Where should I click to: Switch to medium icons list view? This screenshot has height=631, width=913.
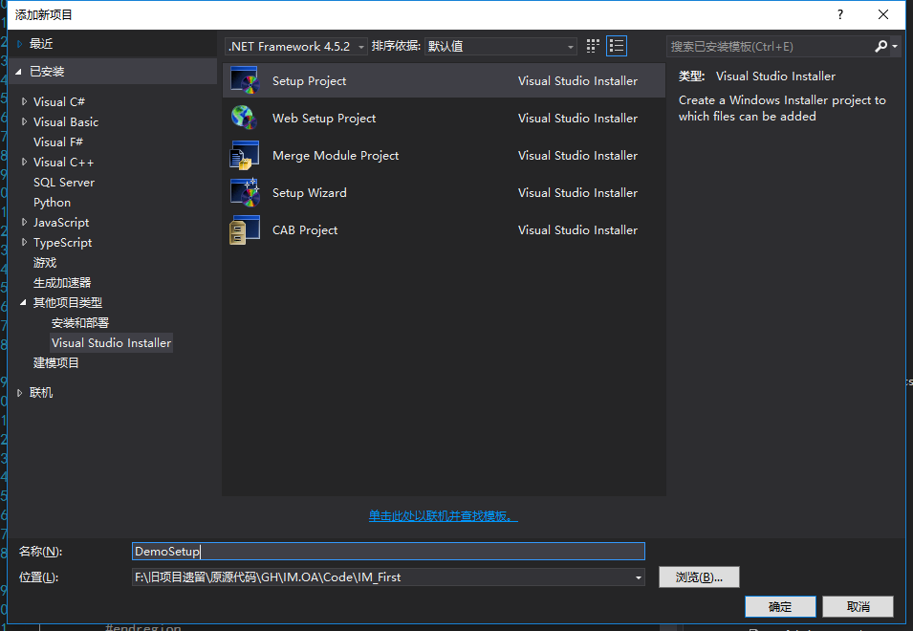[617, 46]
